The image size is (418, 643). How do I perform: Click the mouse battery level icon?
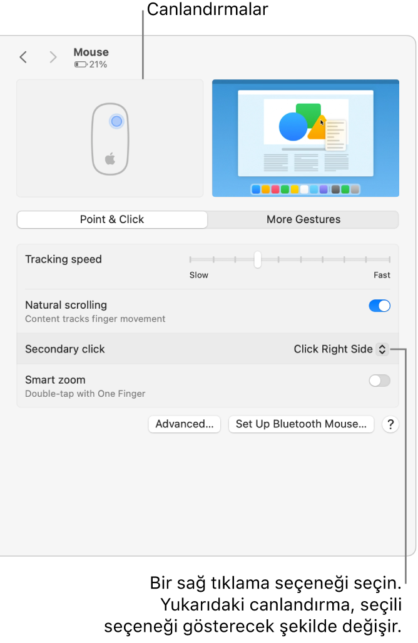pos(81,64)
